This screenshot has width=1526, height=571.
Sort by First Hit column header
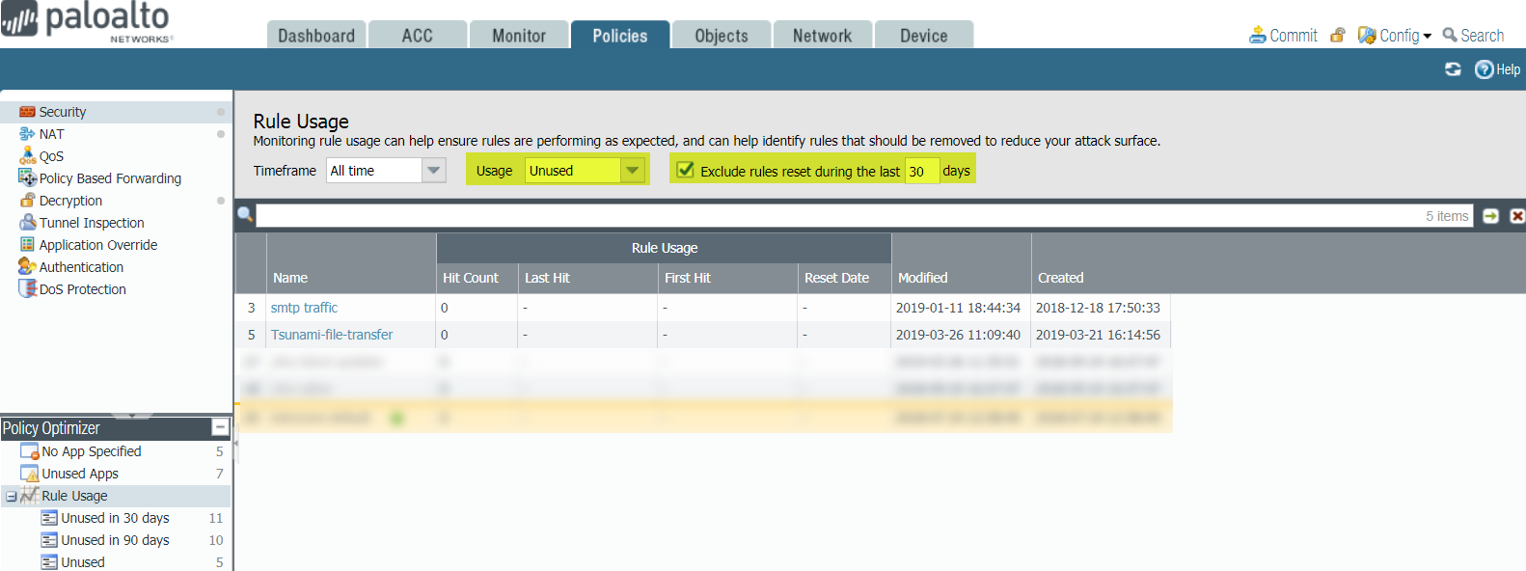728,278
